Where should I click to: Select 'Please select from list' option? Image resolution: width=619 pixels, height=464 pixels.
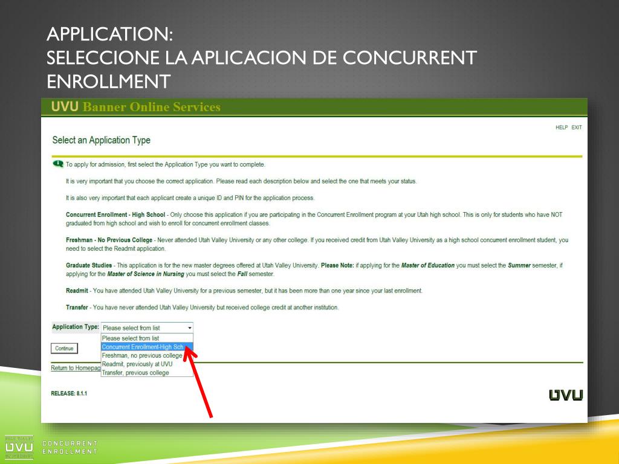(147, 338)
